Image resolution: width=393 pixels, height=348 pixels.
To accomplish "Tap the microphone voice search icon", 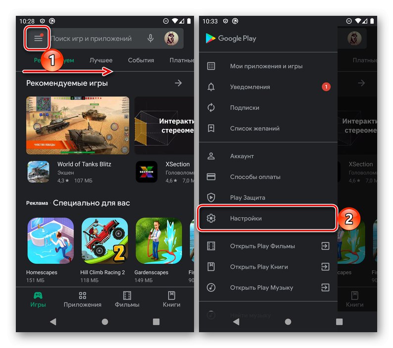I will click(150, 38).
